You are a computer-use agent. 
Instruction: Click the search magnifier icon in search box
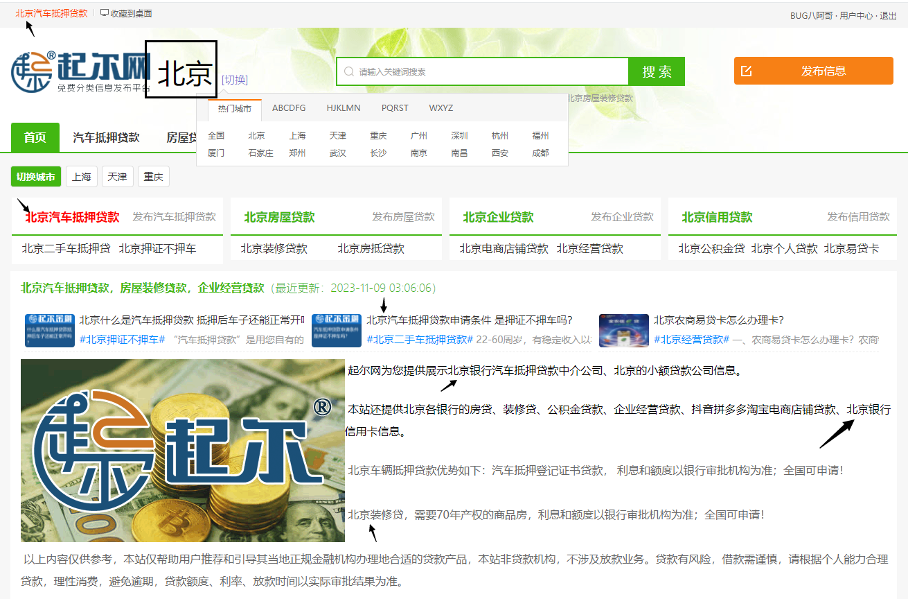tap(349, 71)
